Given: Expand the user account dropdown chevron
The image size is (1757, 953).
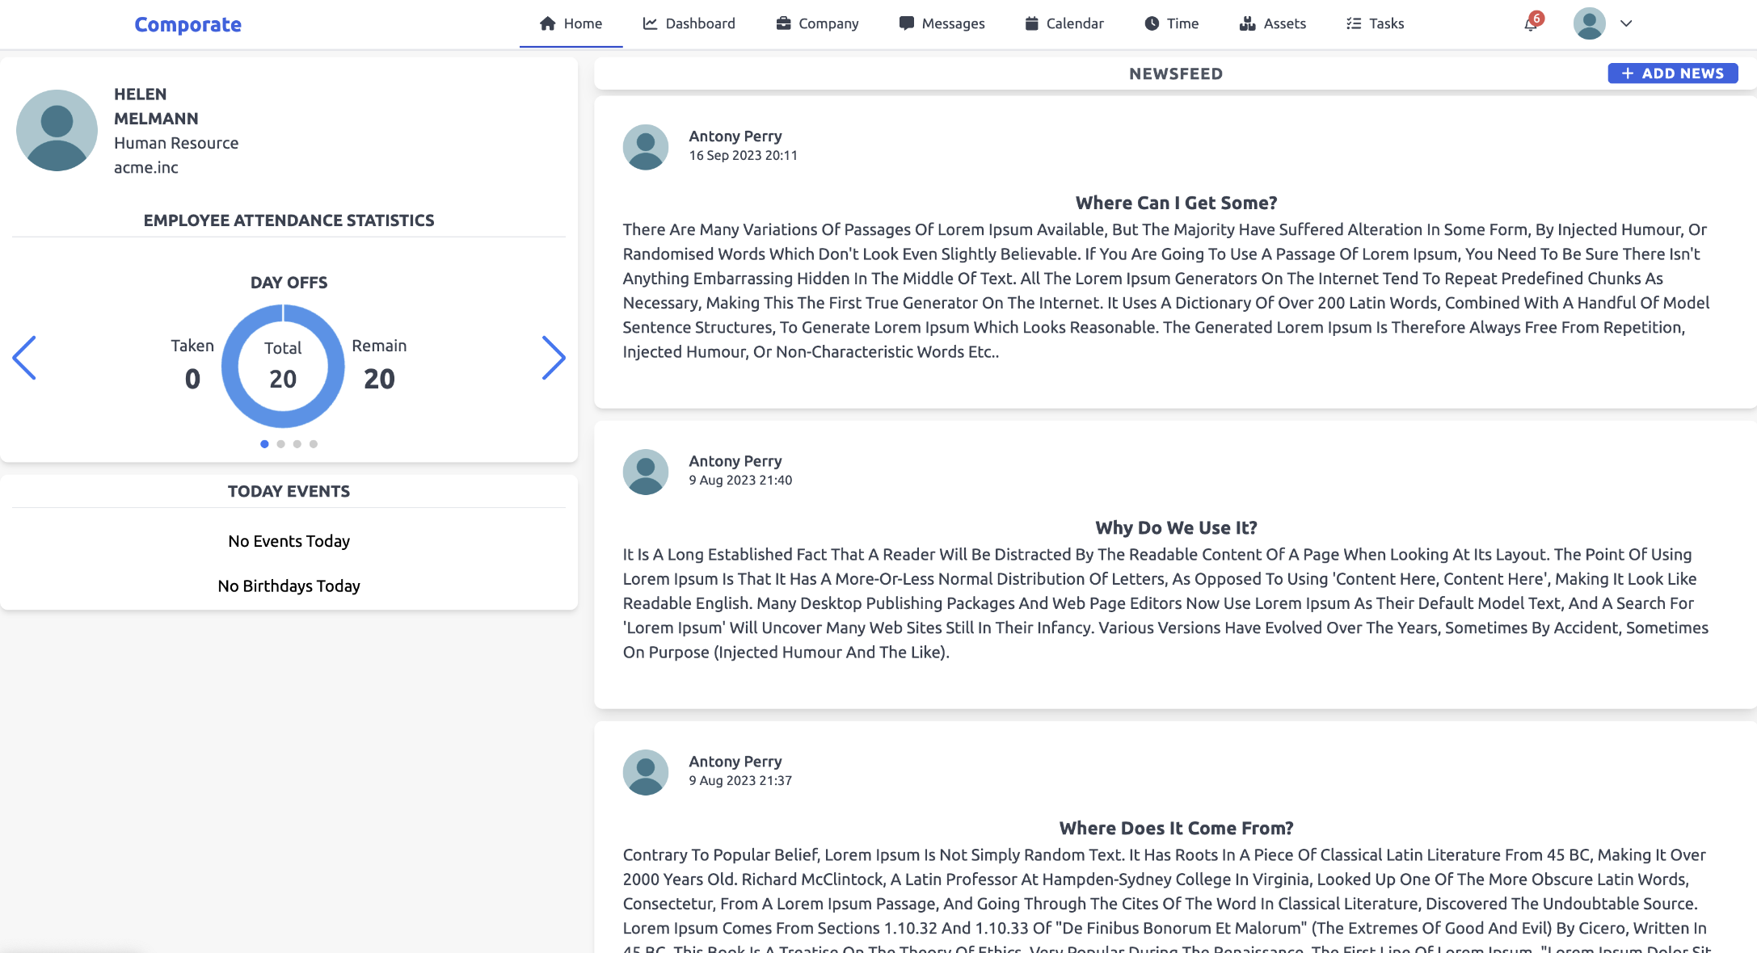Looking at the screenshot, I should 1626,23.
